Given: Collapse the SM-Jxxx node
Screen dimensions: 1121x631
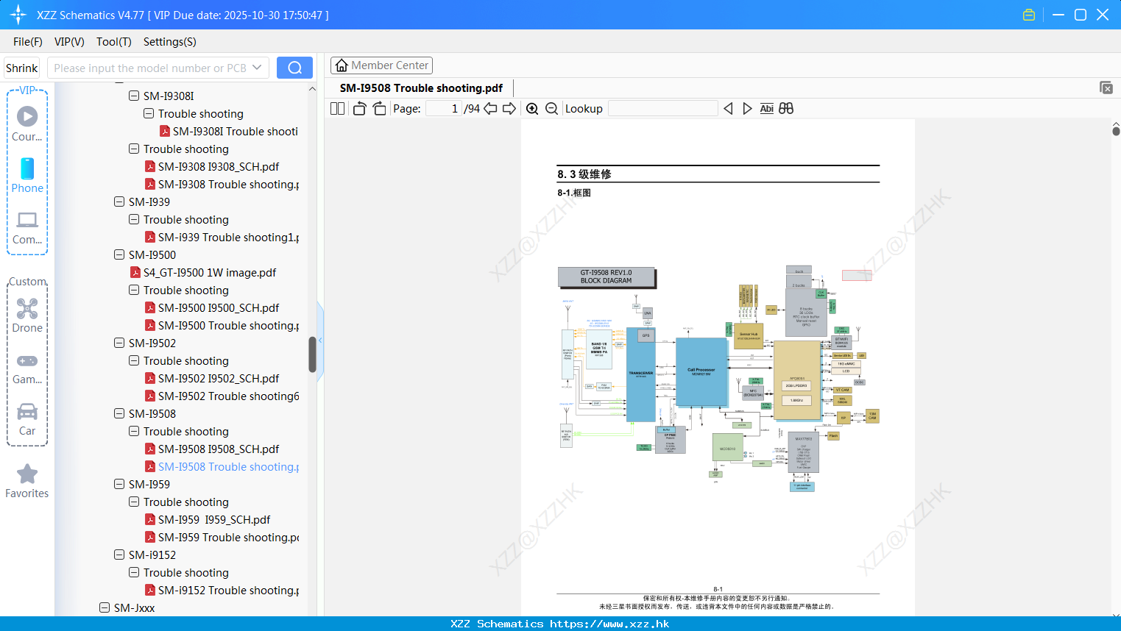Looking at the screenshot, I should point(105,607).
